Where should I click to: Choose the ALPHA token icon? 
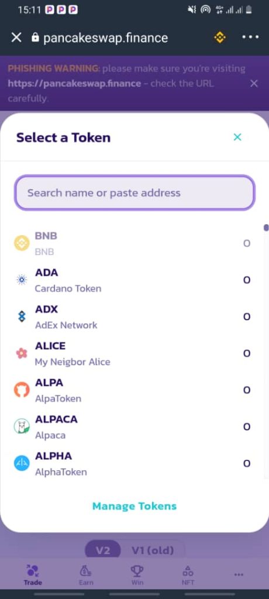click(x=22, y=463)
